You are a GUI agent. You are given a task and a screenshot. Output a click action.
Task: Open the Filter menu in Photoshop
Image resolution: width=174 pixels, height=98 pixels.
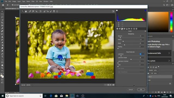(33, 1)
